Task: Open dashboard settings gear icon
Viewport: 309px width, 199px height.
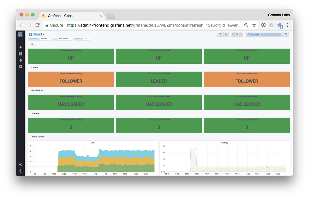Action: click(226, 34)
